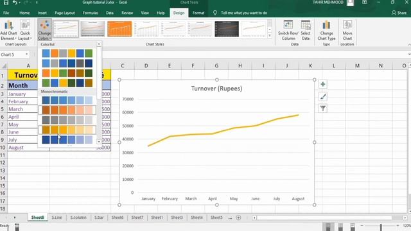Open the Formulas tab

click(90, 13)
